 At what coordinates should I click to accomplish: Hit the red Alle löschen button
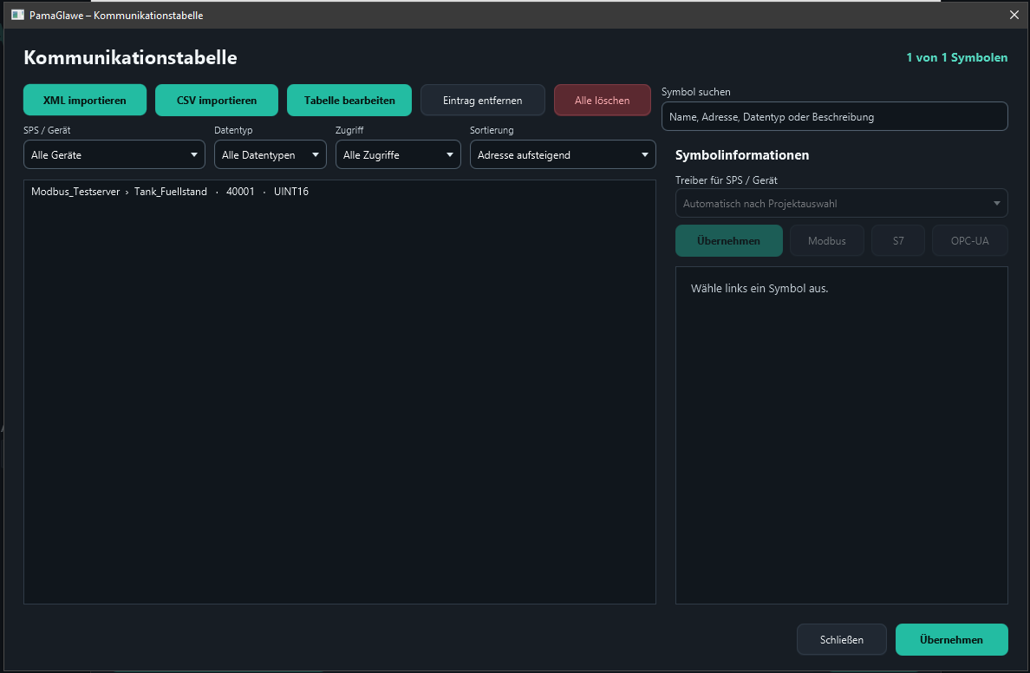[603, 100]
